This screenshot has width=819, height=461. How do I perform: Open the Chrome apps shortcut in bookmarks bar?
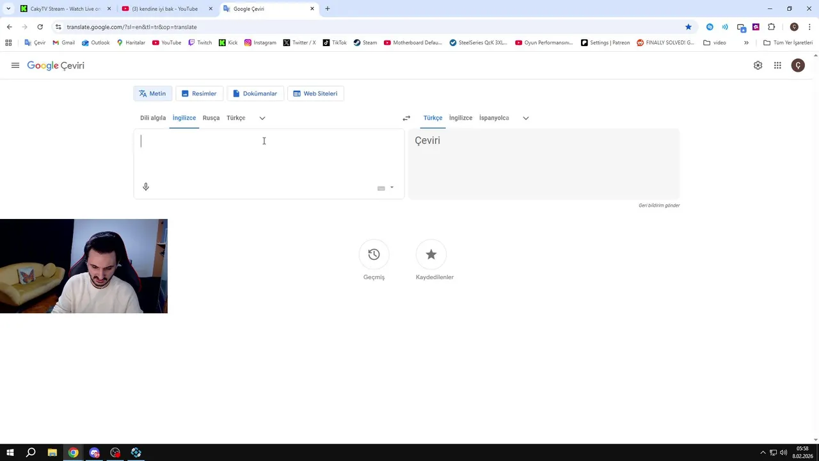point(8,43)
